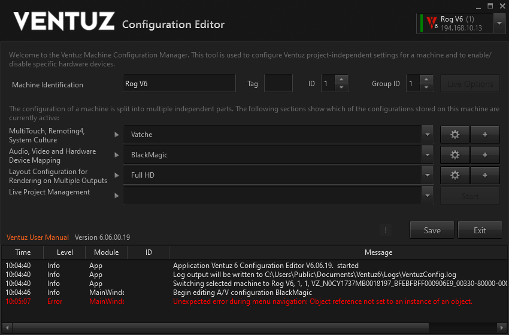
Task: Click the Exit button
Action: (x=480, y=230)
